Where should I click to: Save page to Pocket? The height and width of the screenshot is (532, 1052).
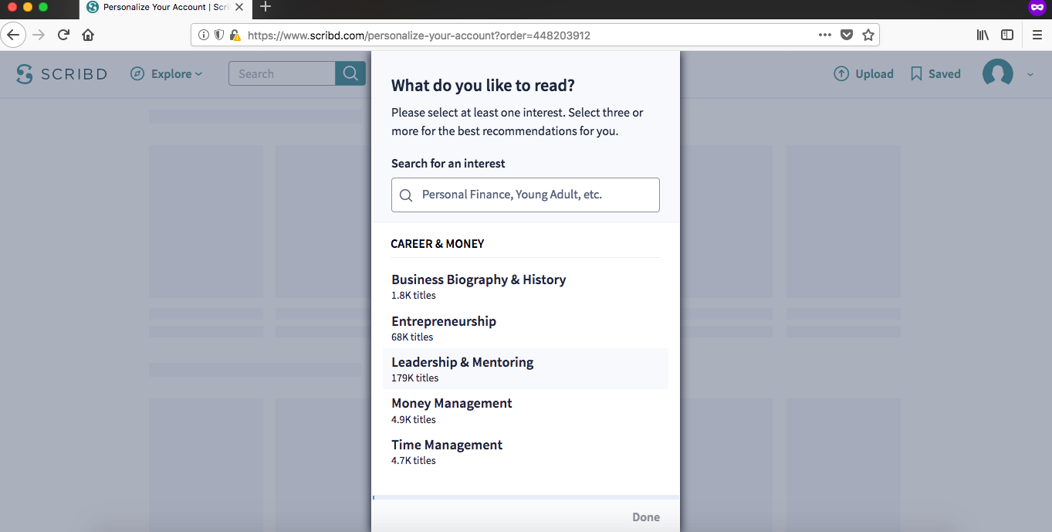point(847,35)
